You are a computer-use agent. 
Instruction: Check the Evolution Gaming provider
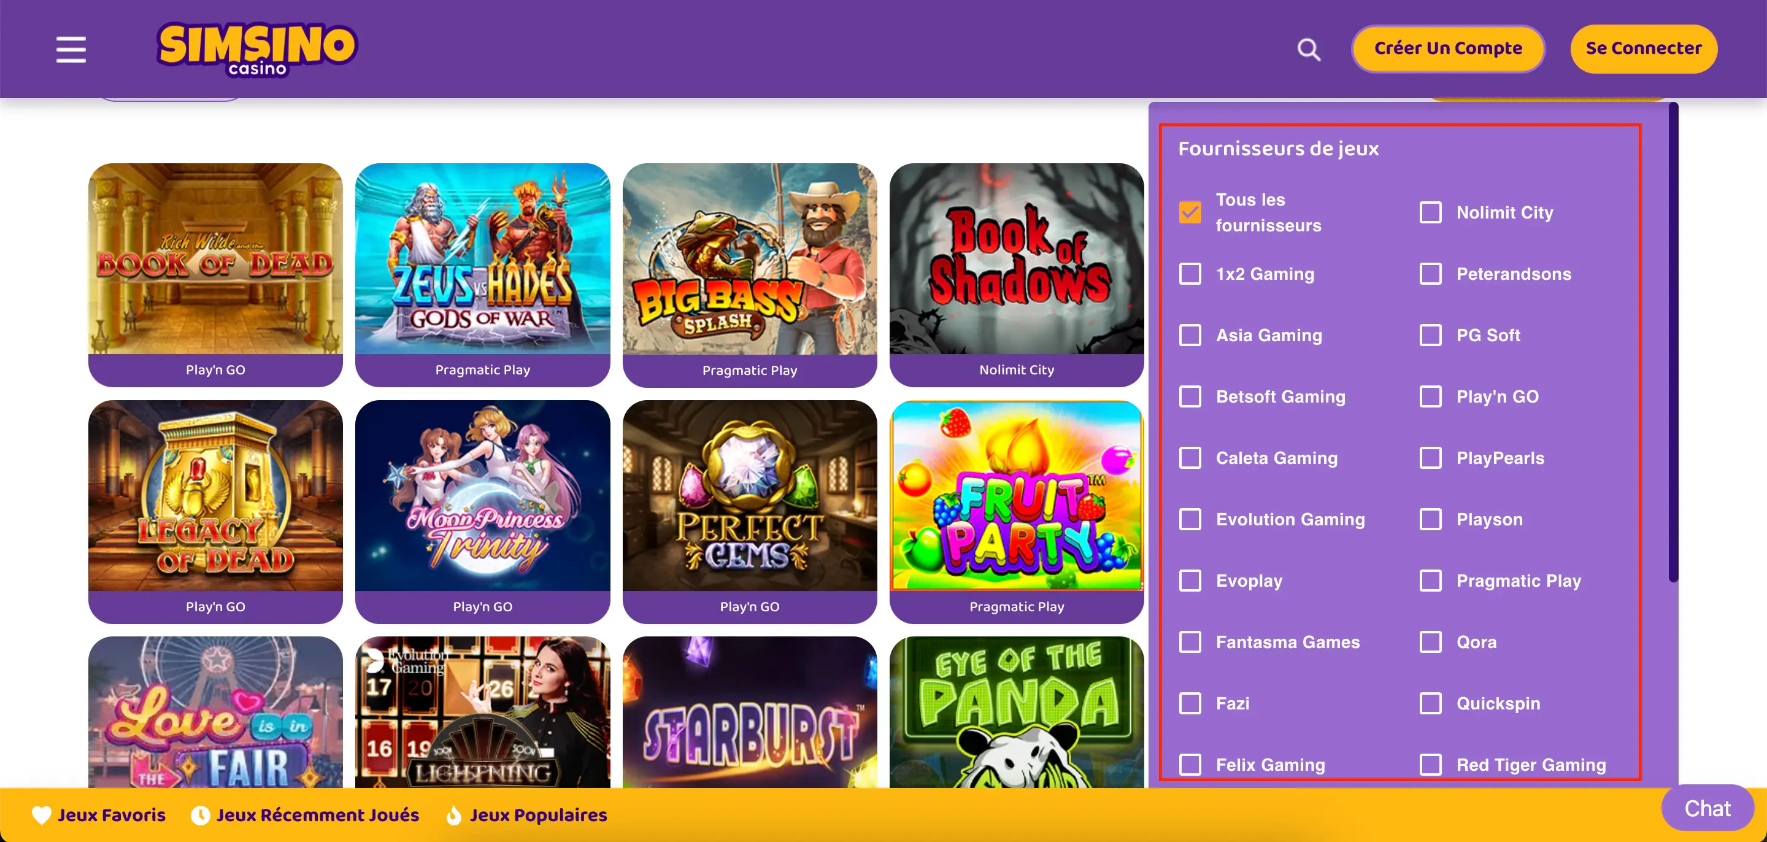point(1190,519)
